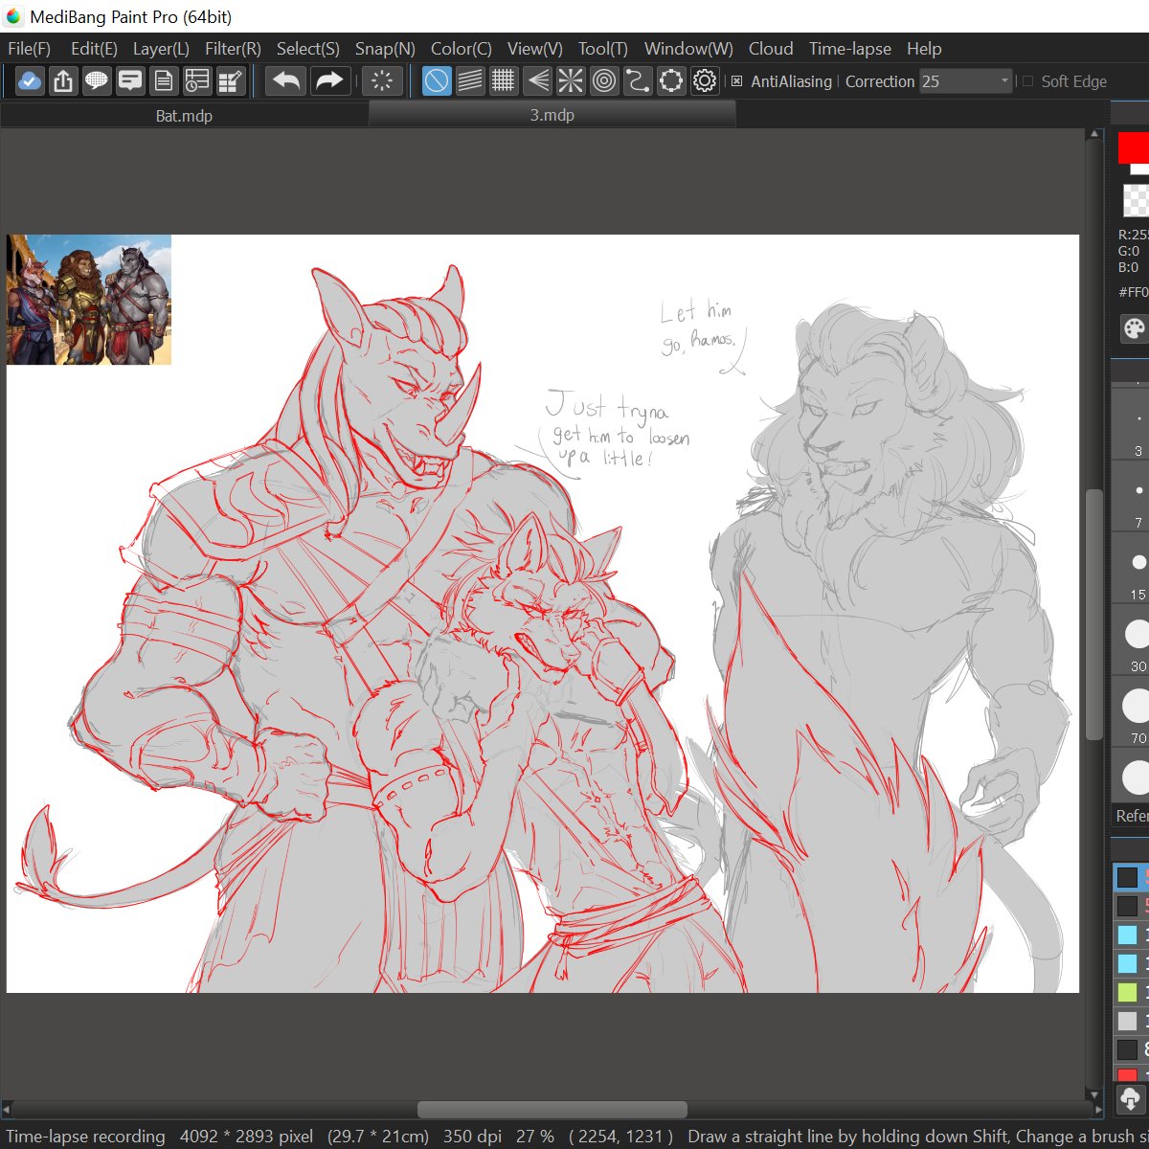Pick the red foreground color swatch
The height and width of the screenshot is (1149, 1149).
point(1134,148)
